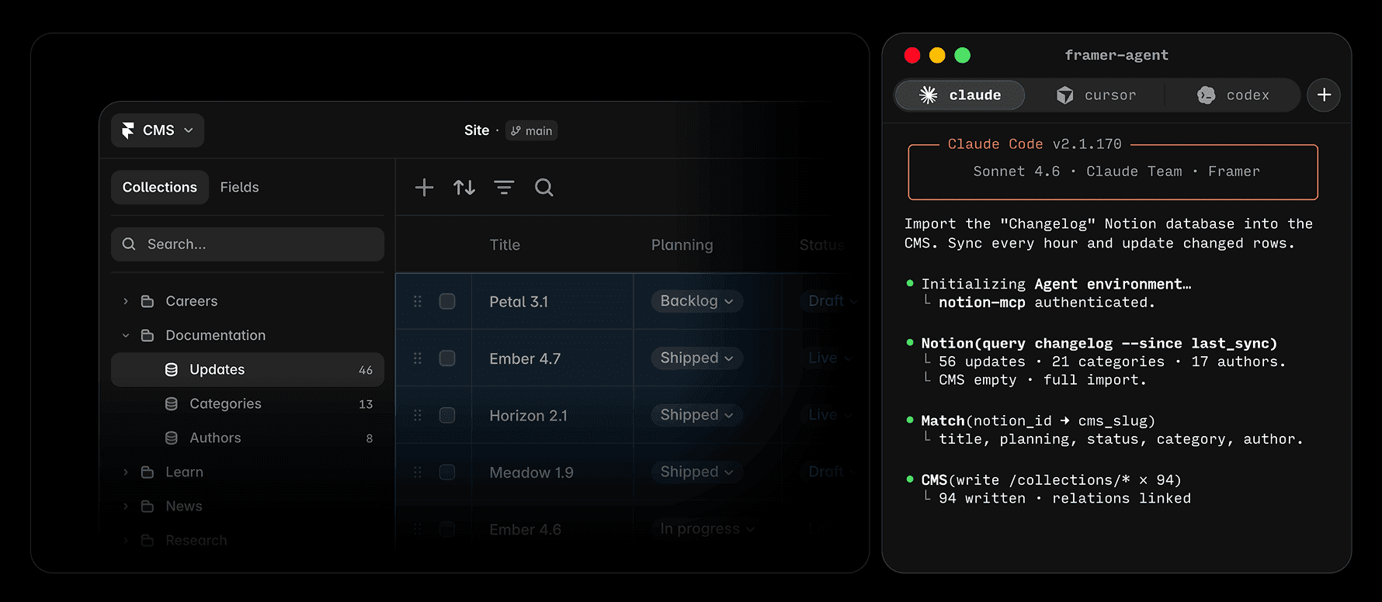The height and width of the screenshot is (602, 1382).
Task: Click the magnifier icon in the Search field
Action: coord(129,244)
